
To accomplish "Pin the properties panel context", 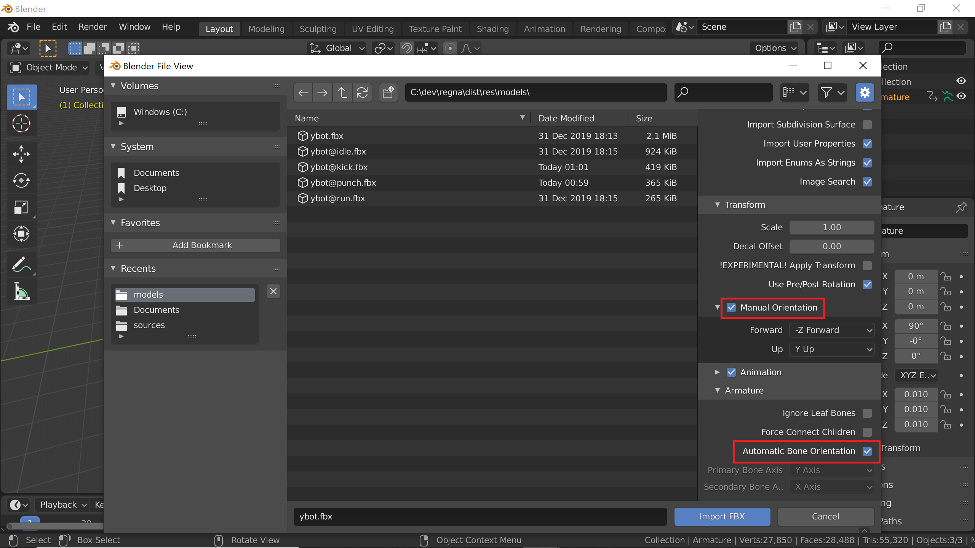I will [961, 207].
